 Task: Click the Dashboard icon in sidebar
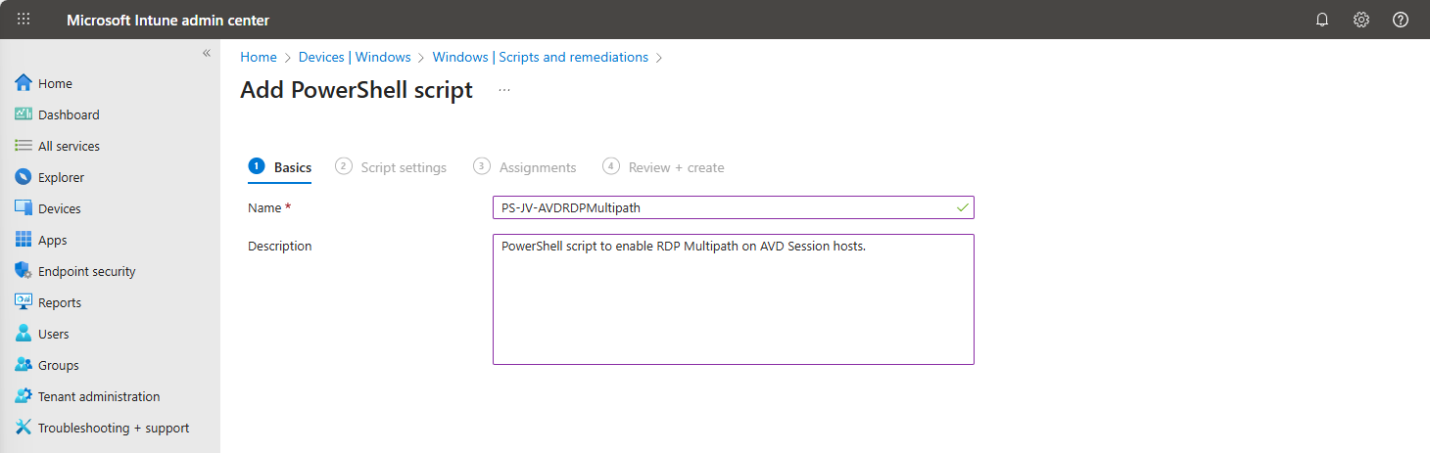(x=24, y=114)
